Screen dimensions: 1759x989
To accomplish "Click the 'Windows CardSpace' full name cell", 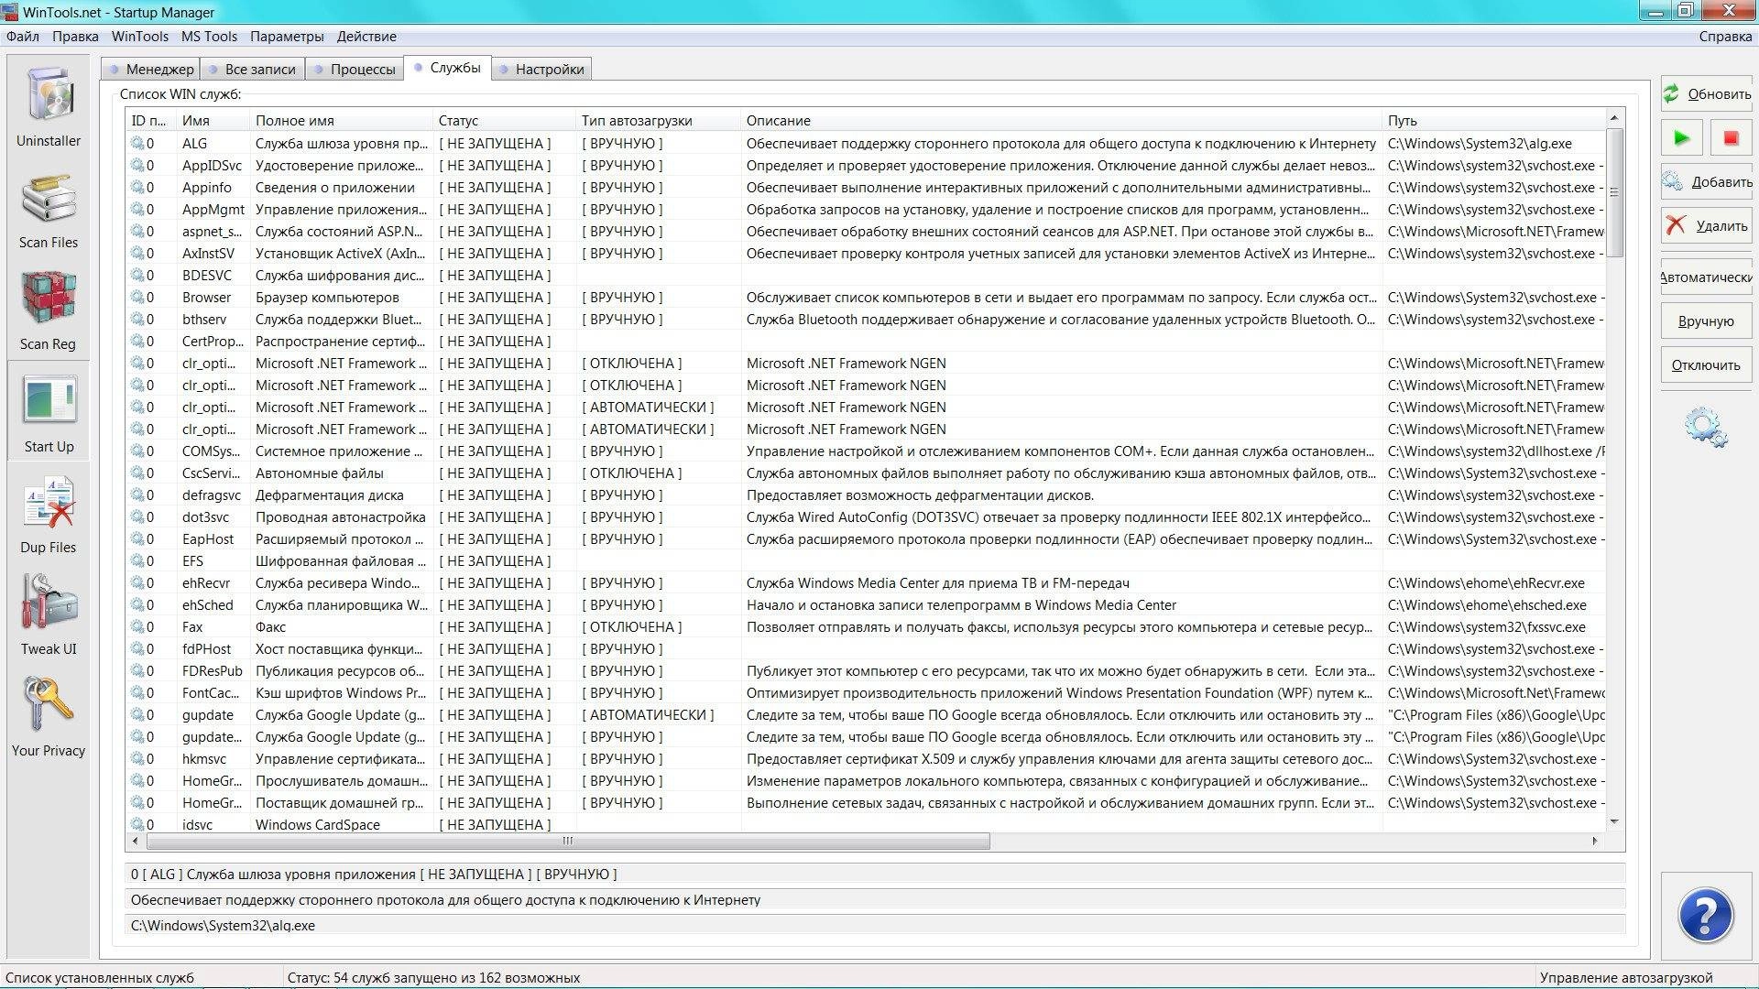I will pos(317,825).
